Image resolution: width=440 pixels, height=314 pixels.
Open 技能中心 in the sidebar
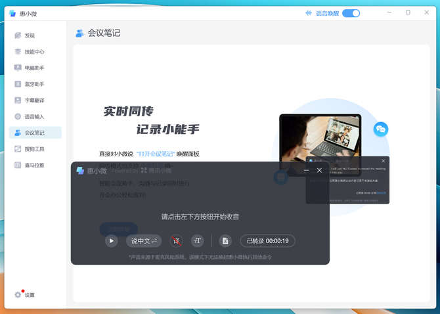click(x=29, y=52)
